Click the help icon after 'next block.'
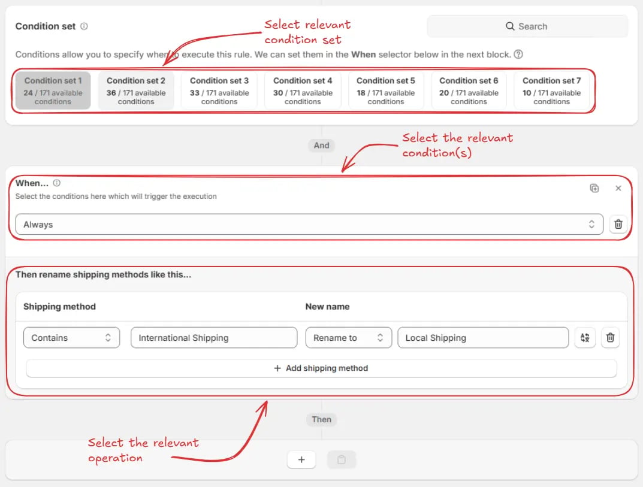The height and width of the screenshot is (487, 643). [518, 55]
